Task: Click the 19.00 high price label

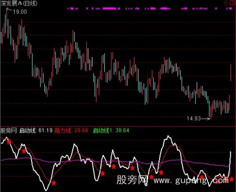Action: click(20, 12)
